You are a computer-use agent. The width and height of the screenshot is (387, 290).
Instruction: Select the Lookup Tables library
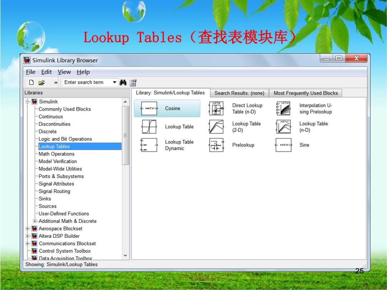tap(80, 146)
